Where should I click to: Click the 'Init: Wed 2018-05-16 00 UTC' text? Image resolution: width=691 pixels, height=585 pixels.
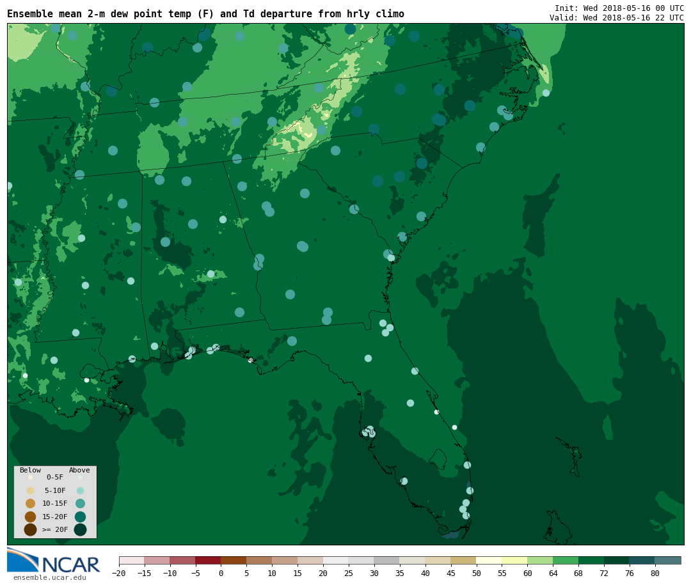[619, 8]
